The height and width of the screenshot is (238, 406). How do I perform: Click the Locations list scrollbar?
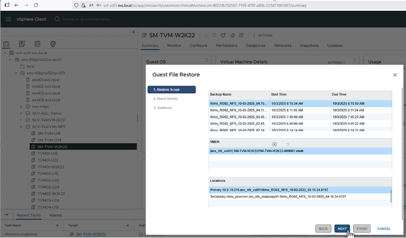click(391, 196)
